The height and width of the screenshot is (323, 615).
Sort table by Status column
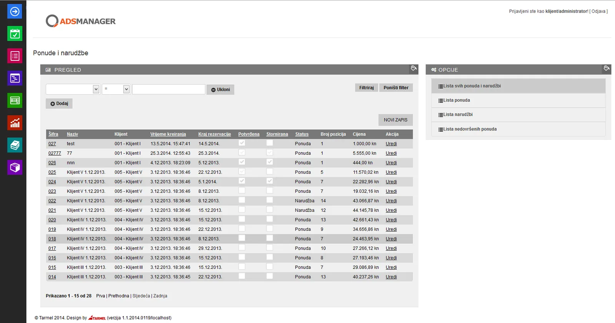302,134
